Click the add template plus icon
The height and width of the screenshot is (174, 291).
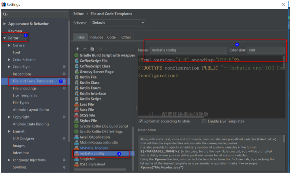78,49
